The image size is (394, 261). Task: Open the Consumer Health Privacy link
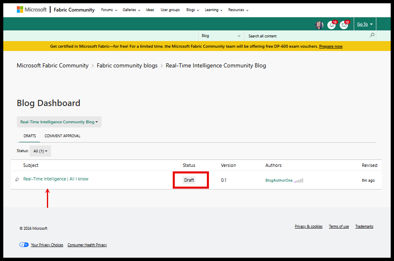coord(87,245)
